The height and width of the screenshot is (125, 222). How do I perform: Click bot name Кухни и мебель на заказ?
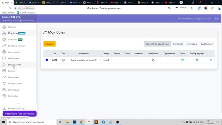(x=82, y=60)
